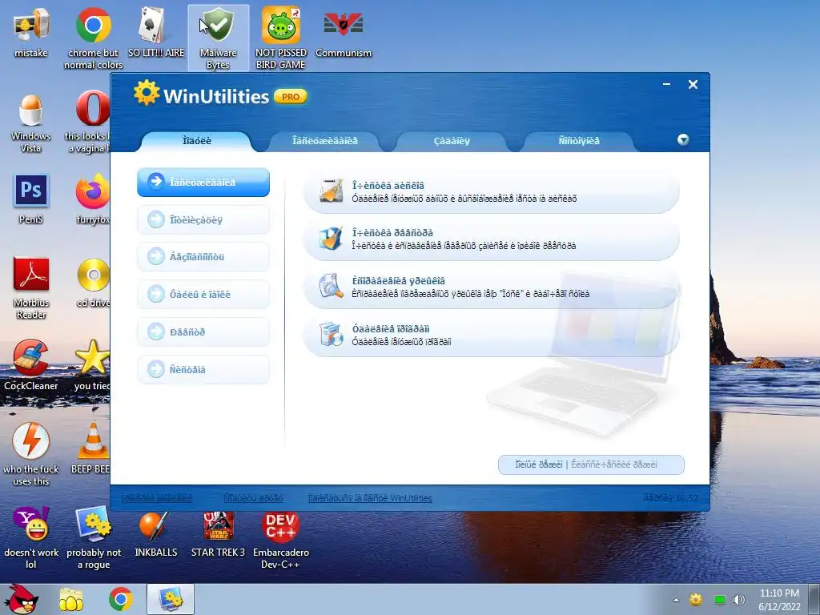Select the 'Malware Bytes' shield desktop icon

(x=218, y=38)
